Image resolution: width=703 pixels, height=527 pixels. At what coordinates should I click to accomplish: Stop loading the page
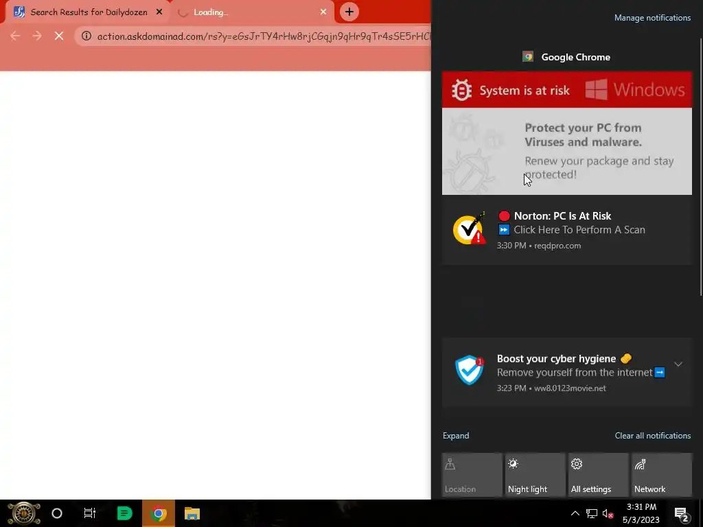(x=59, y=36)
